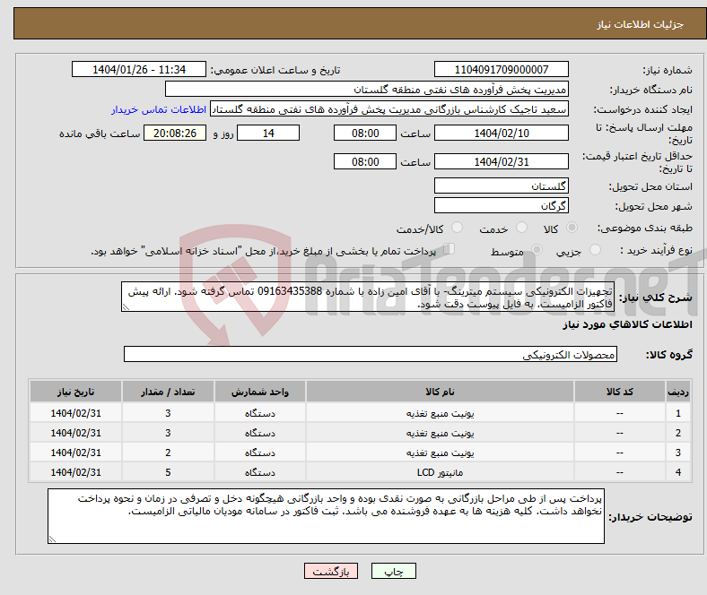Click the delivery province field گلستان

[x=502, y=185]
